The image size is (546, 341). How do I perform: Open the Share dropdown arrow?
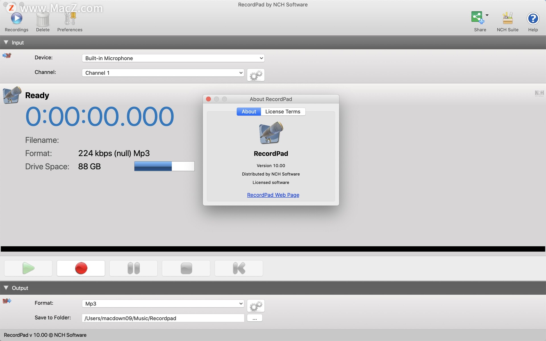pos(487,15)
